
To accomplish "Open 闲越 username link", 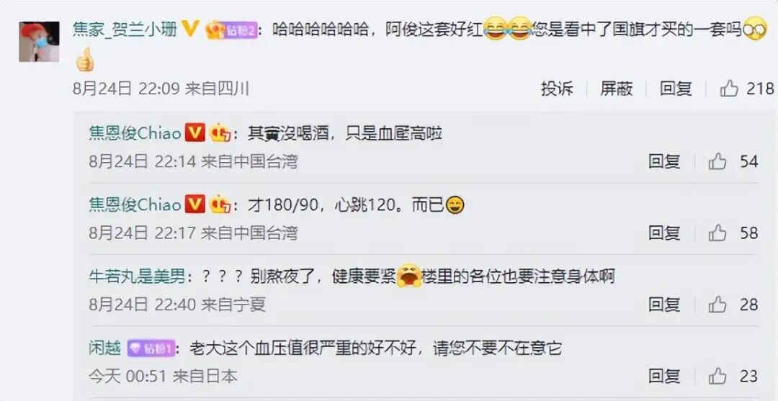I will coord(105,348).
